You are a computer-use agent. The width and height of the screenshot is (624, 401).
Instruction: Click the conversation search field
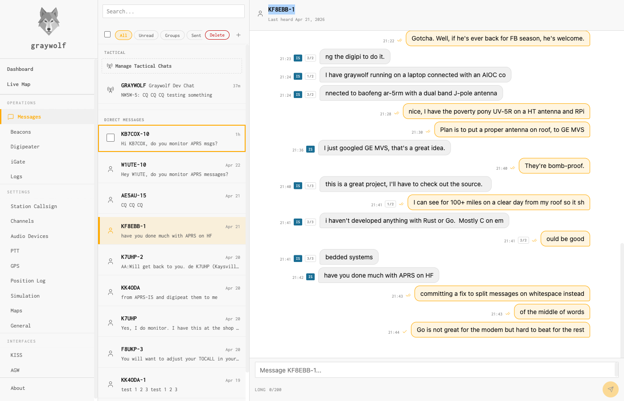click(x=173, y=11)
